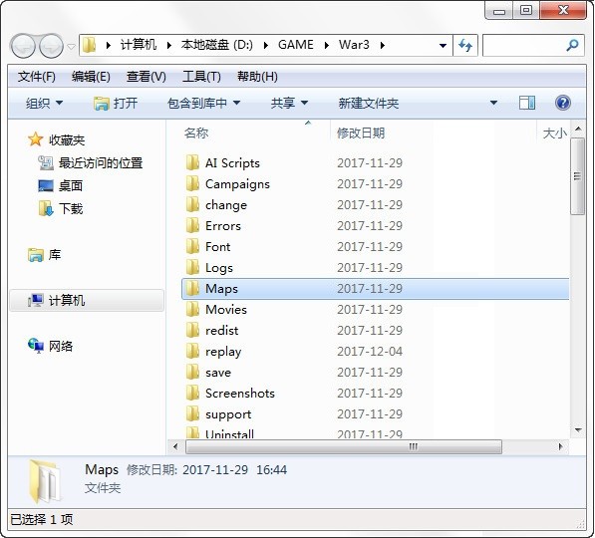The width and height of the screenshot is (595, 538).
Task: Open the 共享 dropdown
Action: coord(289,103)
